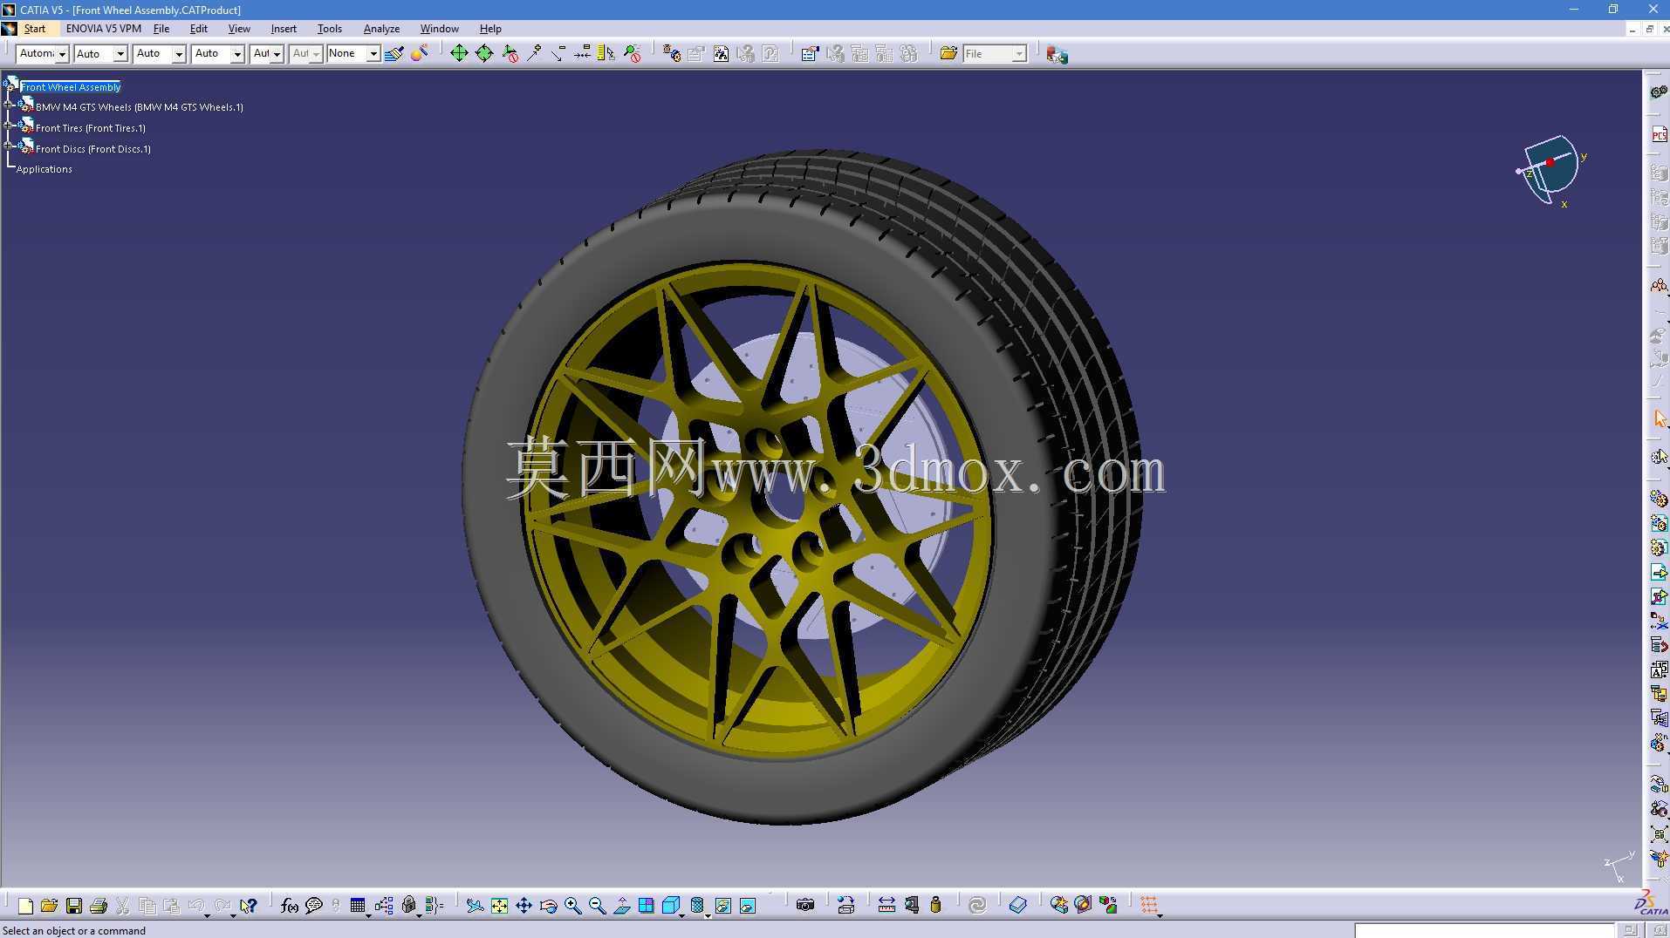Open the ENOVIA V5 VPM menu
Viewport: 1670px width, 938px height.
[x=103, y=29]
